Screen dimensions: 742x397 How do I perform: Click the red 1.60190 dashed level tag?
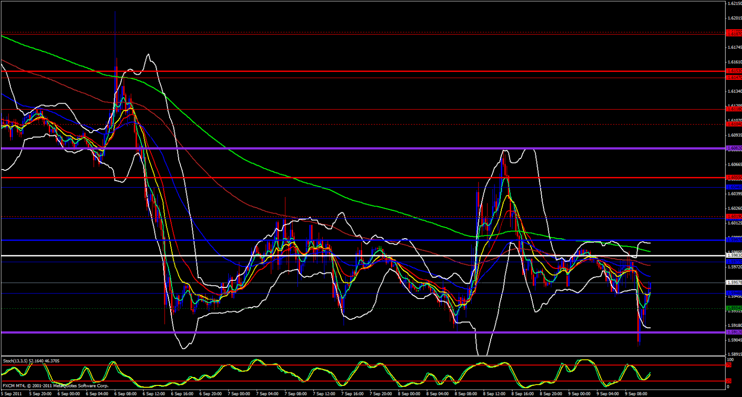tap(734, 216)
